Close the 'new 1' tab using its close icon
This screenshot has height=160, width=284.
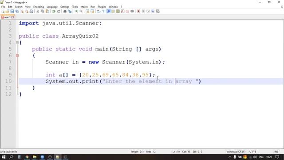pyautogui.click(x=12, y=17)
